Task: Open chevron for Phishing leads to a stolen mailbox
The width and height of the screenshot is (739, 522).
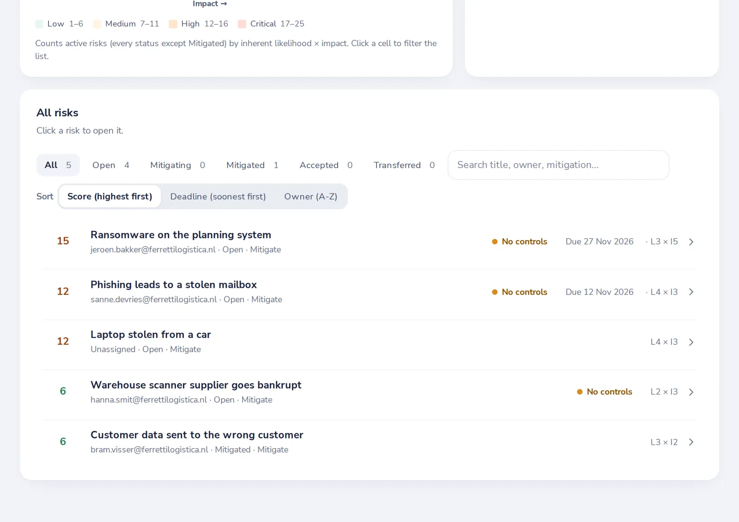Action: coord(691,292)
